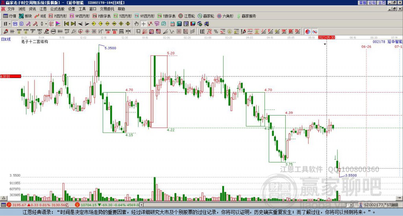Open 赢家服务 service
Image resolution: width=403 pixels, height=216 pixels.
pos(246,16)
